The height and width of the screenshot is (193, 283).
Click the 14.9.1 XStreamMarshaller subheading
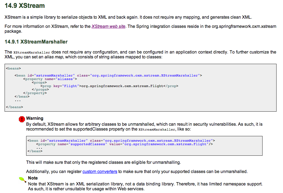[36, 42]
